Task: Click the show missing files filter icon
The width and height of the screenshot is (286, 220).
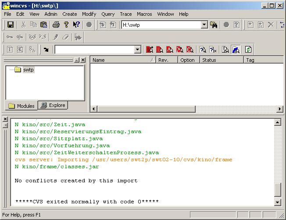Action: pos(225,50)
